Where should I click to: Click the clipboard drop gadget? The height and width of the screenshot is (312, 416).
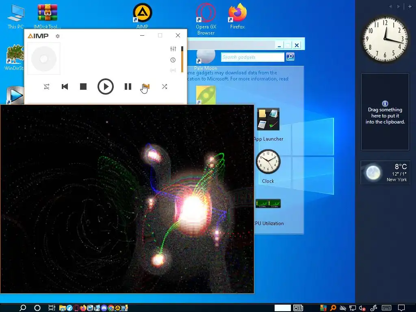[385, 112]
